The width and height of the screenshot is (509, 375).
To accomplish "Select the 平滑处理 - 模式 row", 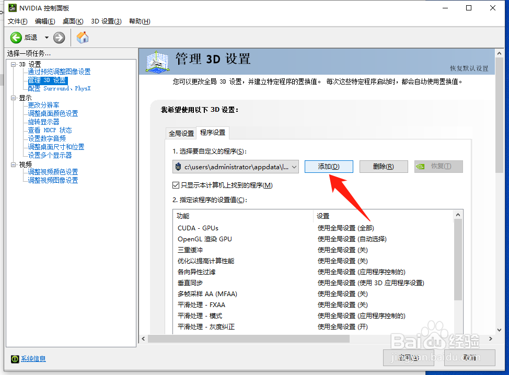I will point(313,316).
